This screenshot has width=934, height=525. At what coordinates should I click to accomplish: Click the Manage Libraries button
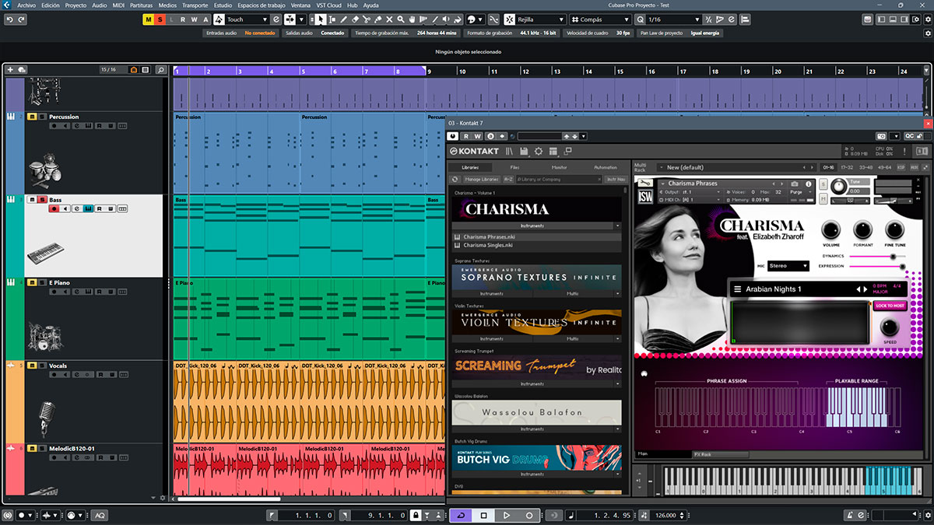[x=482, y=180]
